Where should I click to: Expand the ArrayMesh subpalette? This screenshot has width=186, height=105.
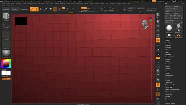(168, 45)
